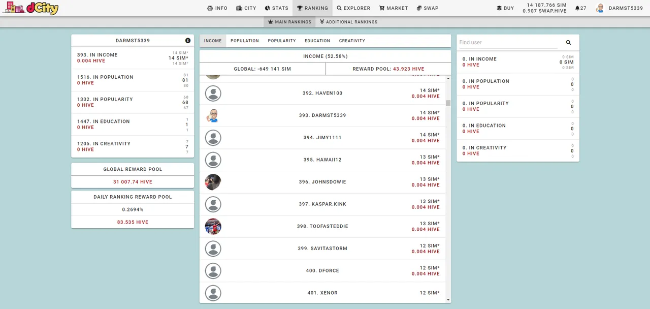The width and height of the screenshot is (650, 309).
Task: Click avatar of 394. JIMY1111
Action: [x=213, y=138]
